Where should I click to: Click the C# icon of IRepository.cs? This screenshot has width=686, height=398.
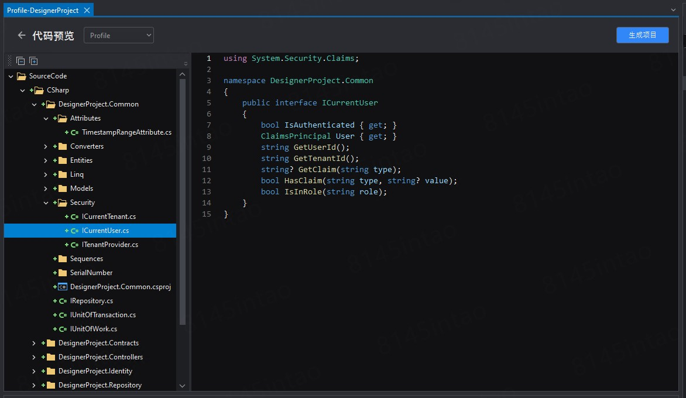[63, 301]
